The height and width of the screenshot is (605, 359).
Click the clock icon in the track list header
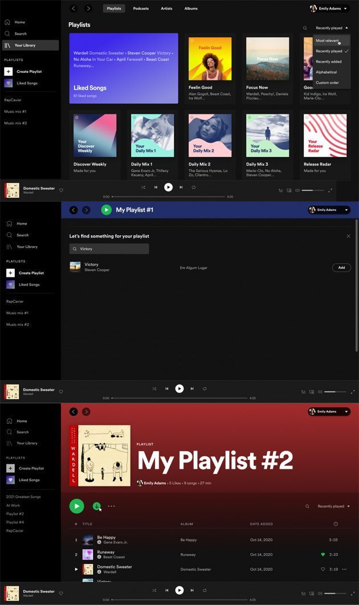point(335,524)
